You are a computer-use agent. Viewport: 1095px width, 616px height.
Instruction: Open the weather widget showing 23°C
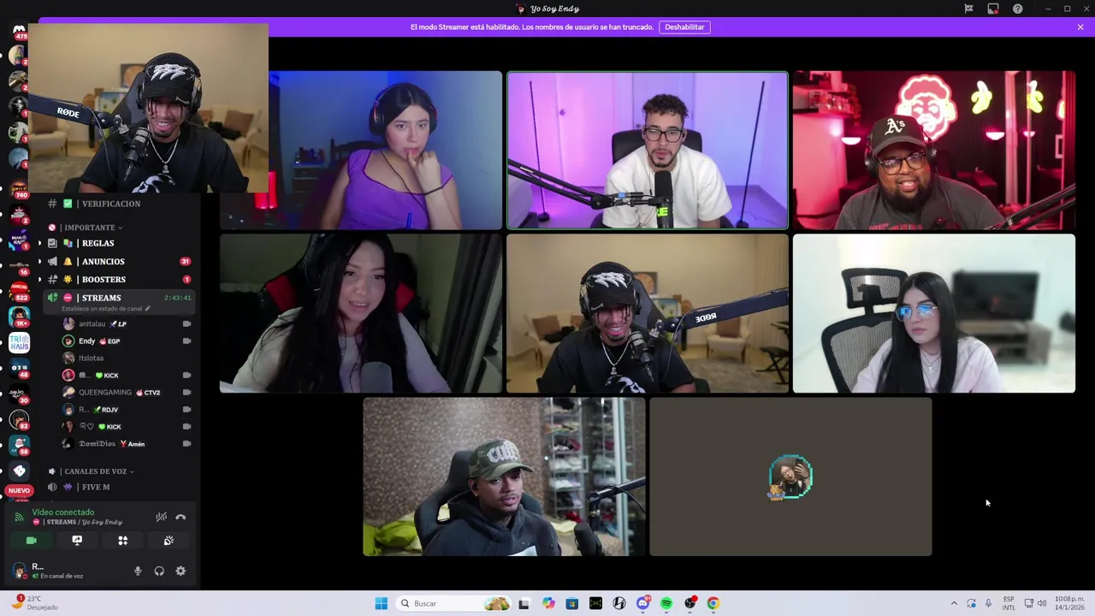(x=34, y=603)
